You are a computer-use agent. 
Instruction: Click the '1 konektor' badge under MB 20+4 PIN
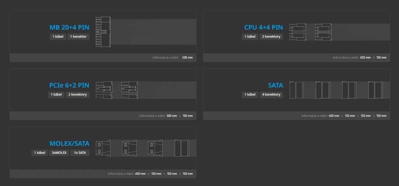[78, 36]
